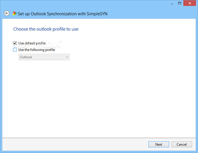Screen dimensions: 198x153
Task: Minimize the setup wizard window
Action: 172,3
